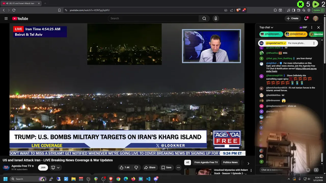This screenshot has width=326, height=183.
Task: Open the music playlist toolbar icon
Action: click(288, 10)
